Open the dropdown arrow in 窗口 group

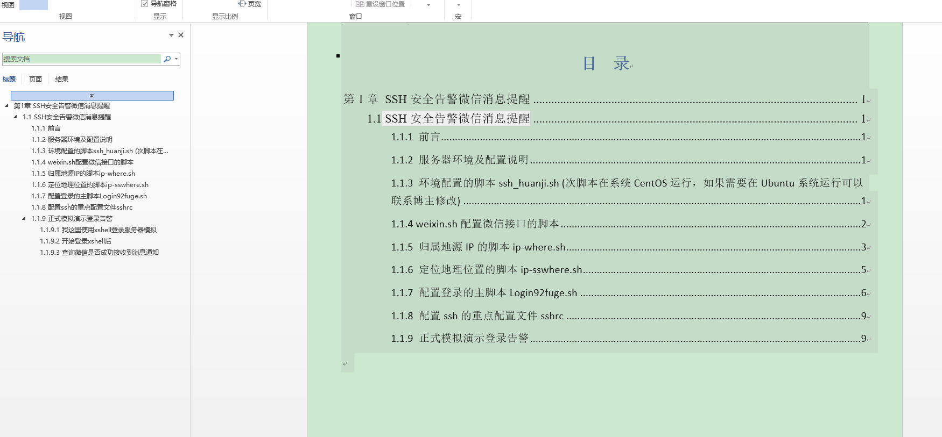pyautogui.click(x=429, y=5)
